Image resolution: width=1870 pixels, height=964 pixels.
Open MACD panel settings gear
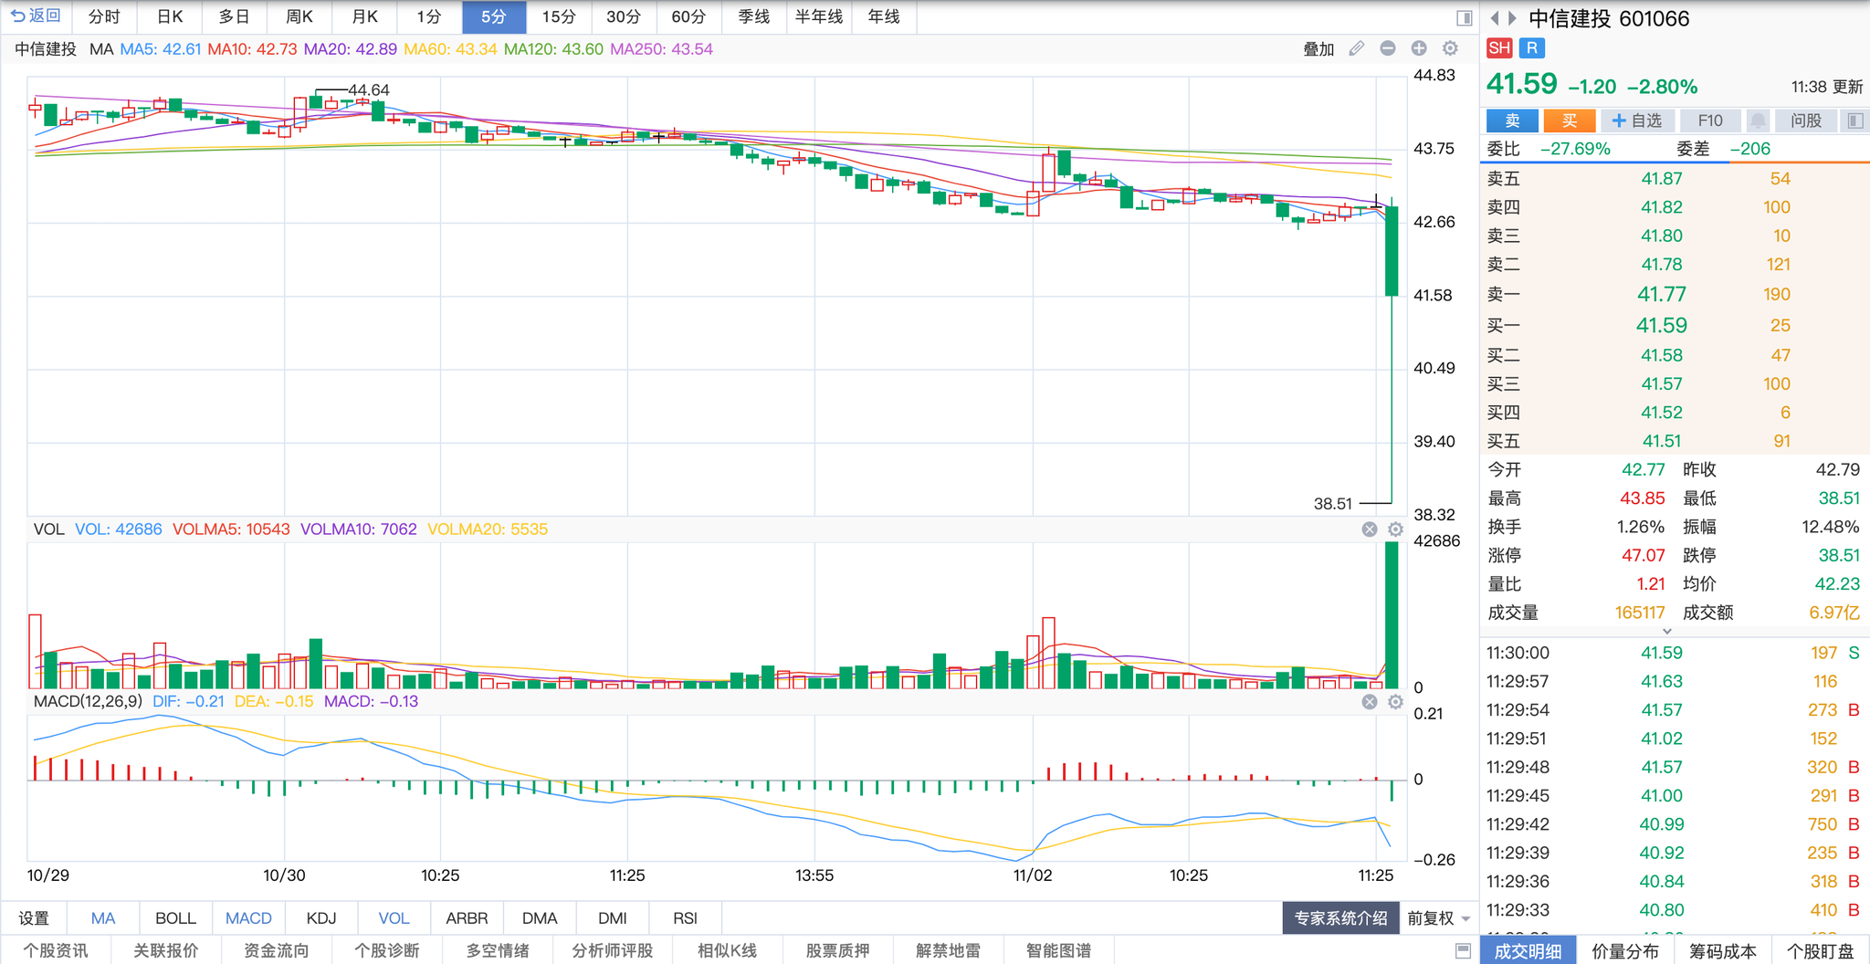1395,701
